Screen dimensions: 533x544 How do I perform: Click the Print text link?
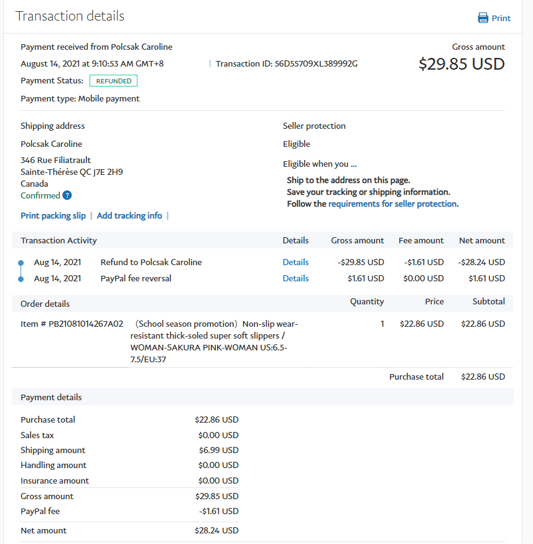(501, 18)
